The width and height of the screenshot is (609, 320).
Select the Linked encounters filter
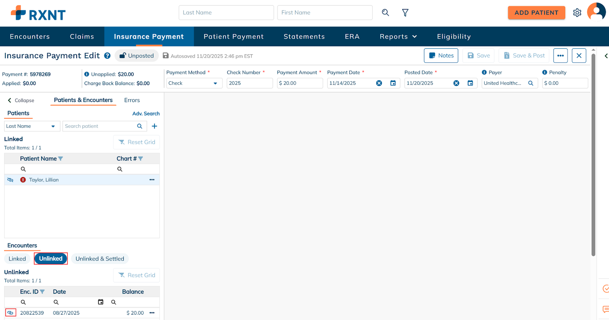coord(17,259)
